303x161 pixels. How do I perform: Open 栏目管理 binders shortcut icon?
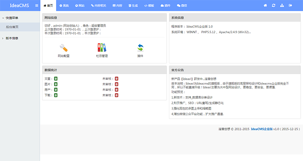point(102,48)
